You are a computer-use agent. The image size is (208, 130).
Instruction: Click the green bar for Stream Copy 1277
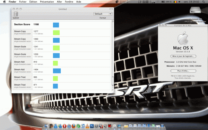pyautogui.click(x=57, y=33)
